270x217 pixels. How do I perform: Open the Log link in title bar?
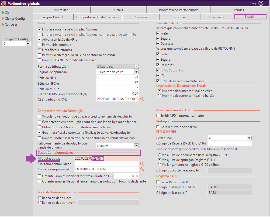(x=253, y=3)
